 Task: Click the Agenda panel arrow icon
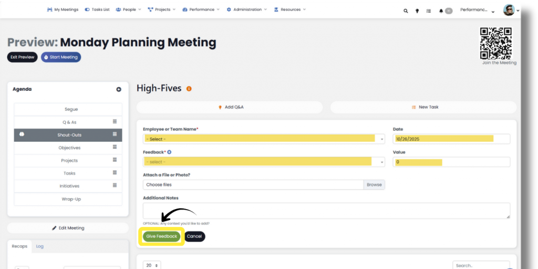click(119, 89)
